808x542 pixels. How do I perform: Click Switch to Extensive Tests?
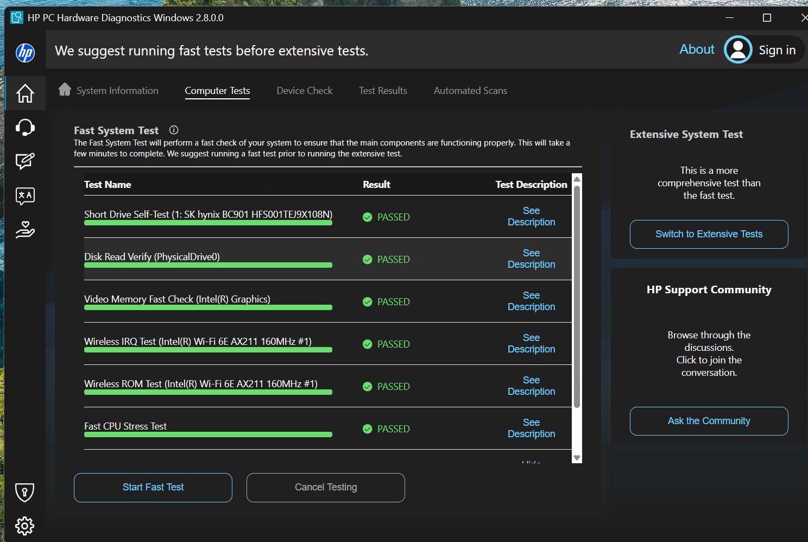click(709, 234)
